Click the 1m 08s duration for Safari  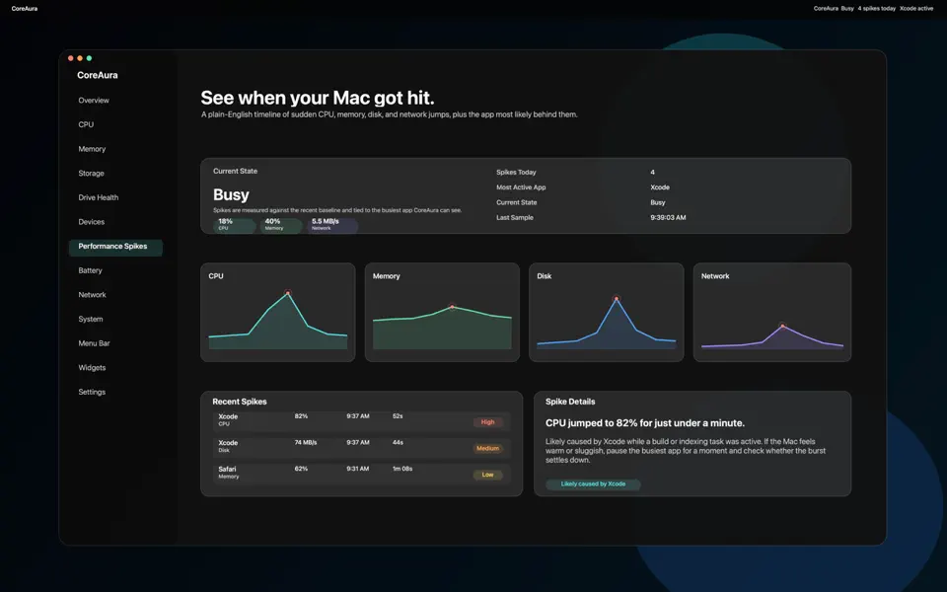click(402, 469)
